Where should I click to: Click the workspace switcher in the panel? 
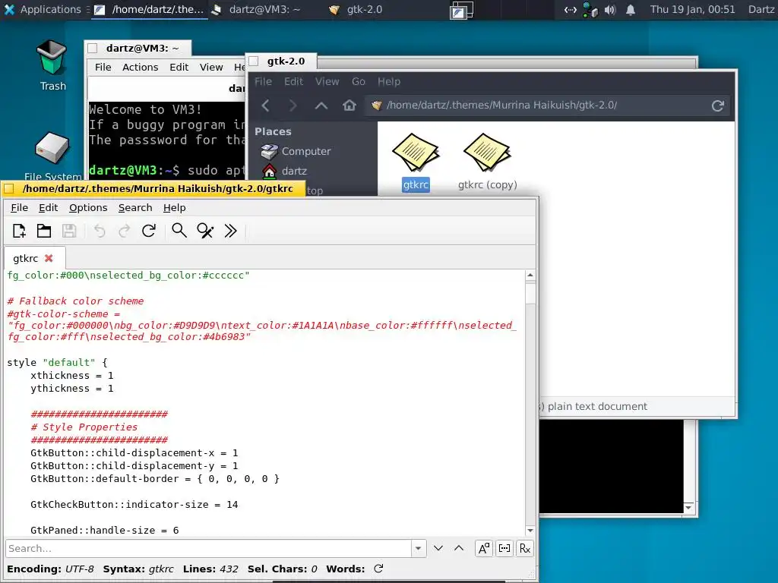pyautogui.click(x=461, y=10)
